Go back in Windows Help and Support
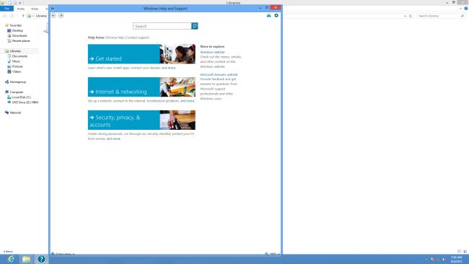 coord(53,16)
